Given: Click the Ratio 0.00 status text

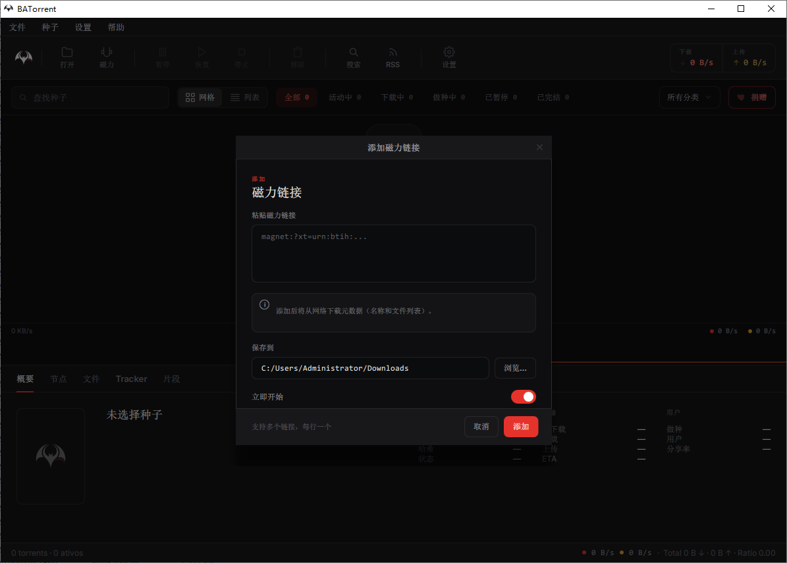Looking at the screenshot, I should [x=757, y=553].
